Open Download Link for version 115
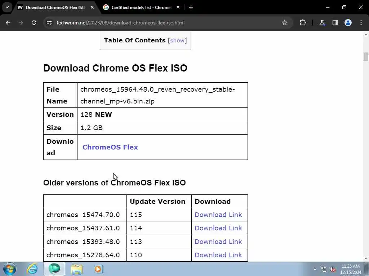The image size is (369, 276). click(218, 215)
